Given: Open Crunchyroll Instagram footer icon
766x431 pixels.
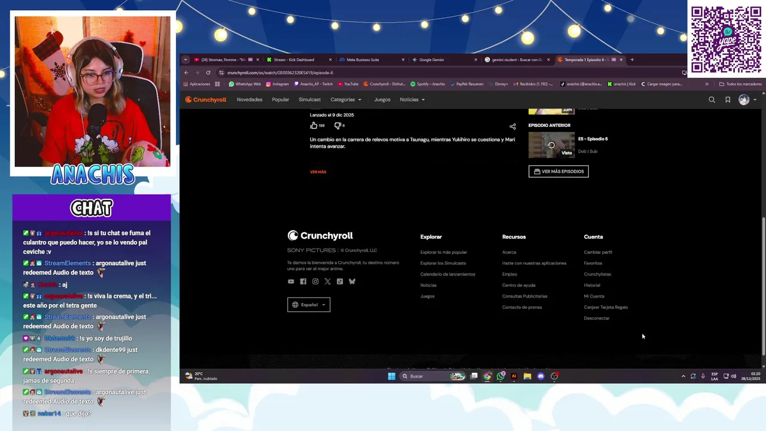Looking at the screenshot, I should point(315,281).
